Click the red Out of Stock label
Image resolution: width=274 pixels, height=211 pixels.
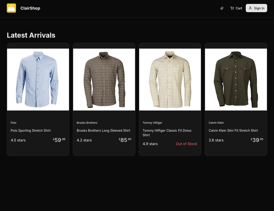[x=187, y=144]
